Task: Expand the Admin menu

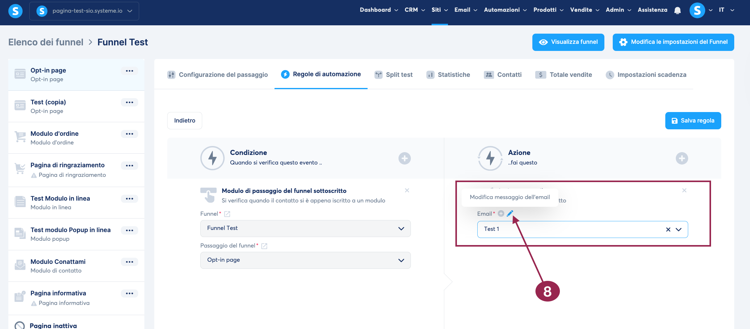Action: click(618, 10)
